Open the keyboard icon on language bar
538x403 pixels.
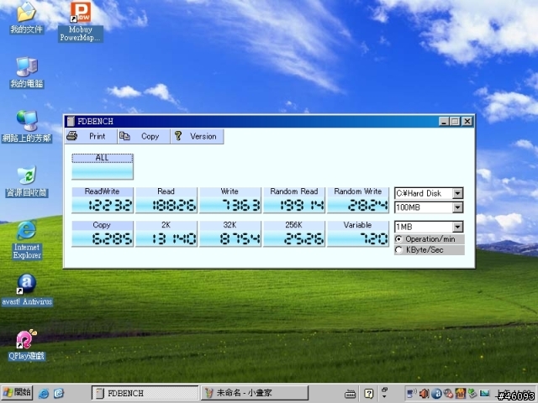point(350,394)
